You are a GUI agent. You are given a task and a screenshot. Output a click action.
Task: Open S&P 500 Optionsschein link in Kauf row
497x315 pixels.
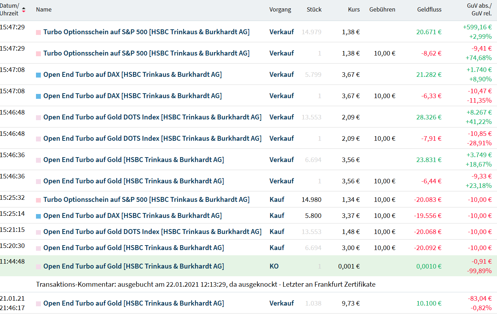(146, 200)
